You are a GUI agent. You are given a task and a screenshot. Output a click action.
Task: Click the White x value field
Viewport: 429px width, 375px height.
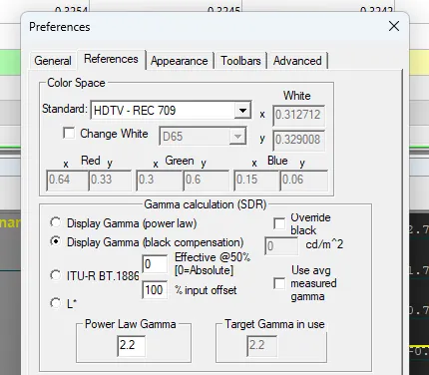298,115
